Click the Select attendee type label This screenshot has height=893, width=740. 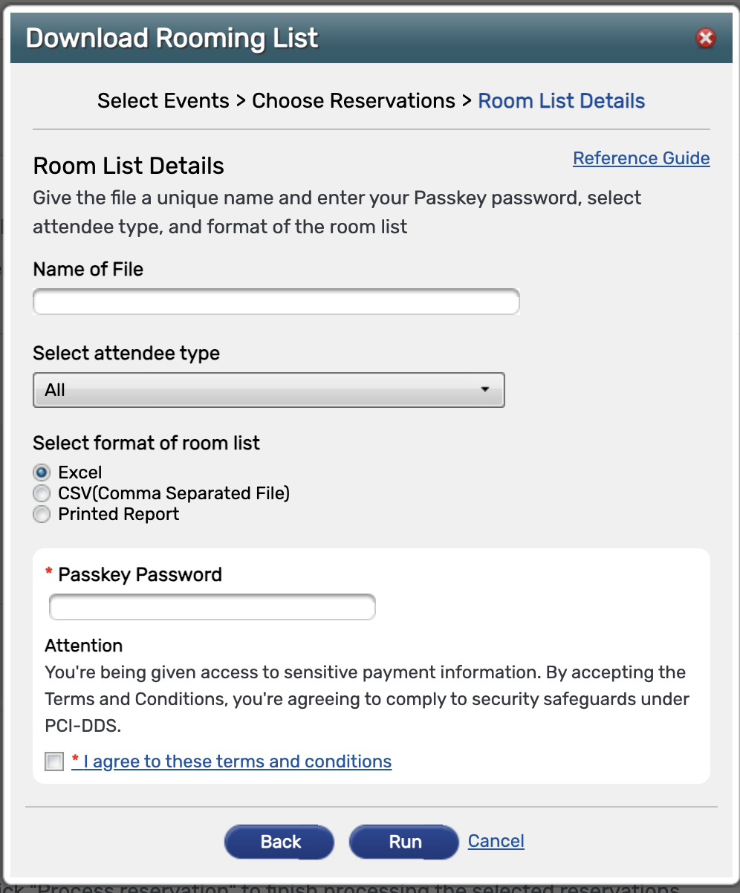click(x=126, y=353)
